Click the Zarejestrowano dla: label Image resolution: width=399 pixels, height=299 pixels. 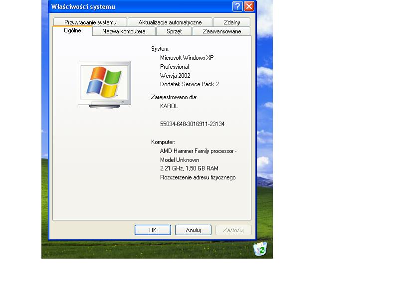click(x=174, y=97)
